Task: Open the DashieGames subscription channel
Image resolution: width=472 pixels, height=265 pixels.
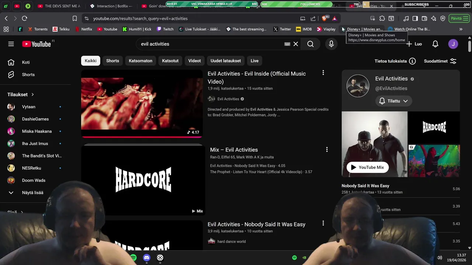Action: click(x=35, y=119)
